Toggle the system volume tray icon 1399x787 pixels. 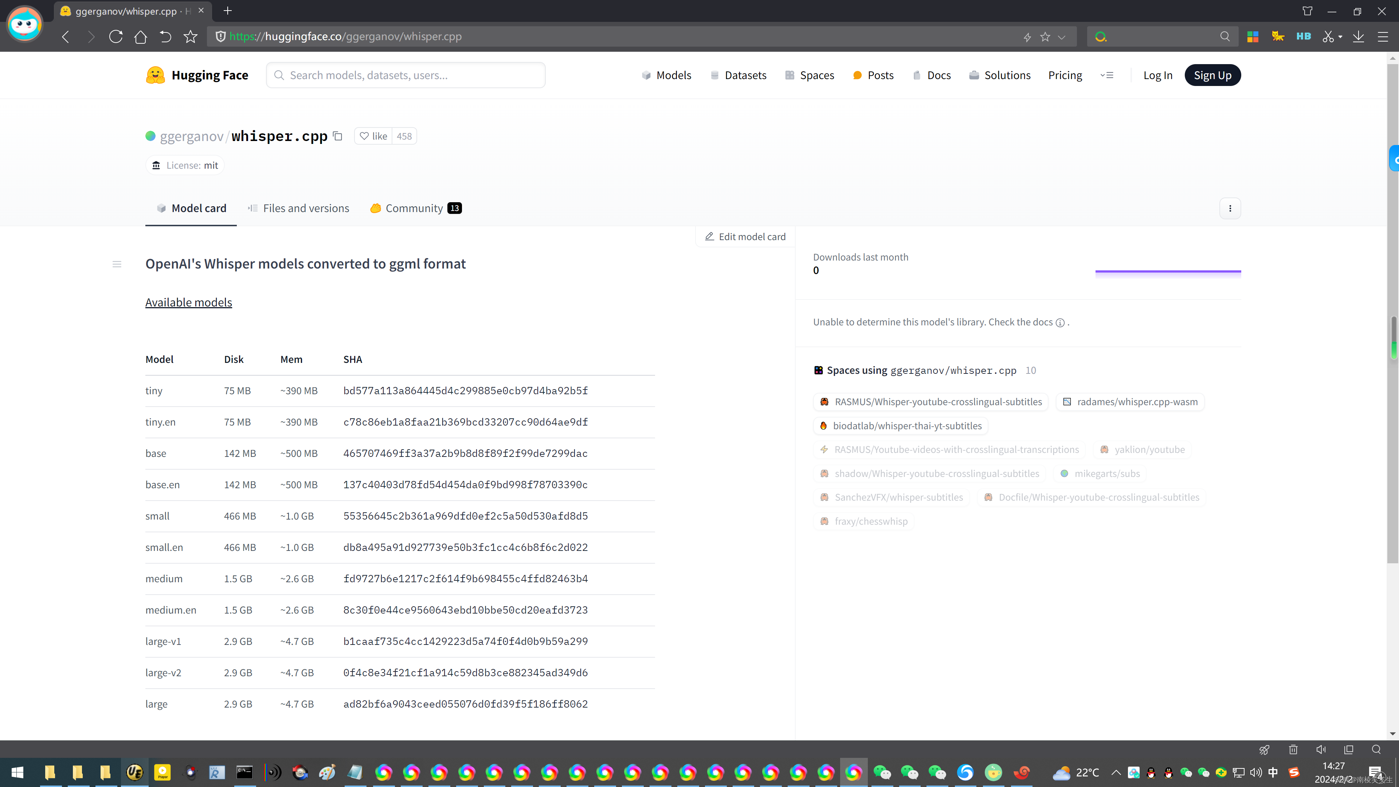coord(1256,772)
